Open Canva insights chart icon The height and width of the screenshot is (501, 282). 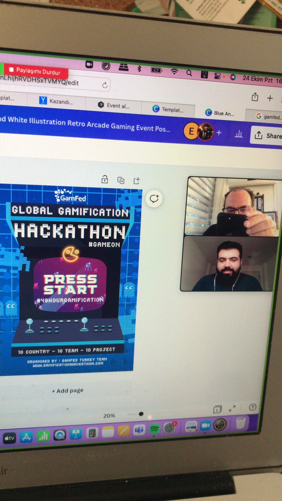tap(239, 134)
